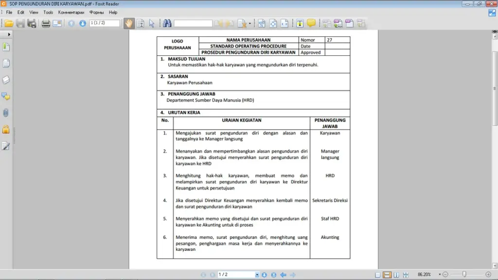The height and width of the screenshot is (280, 498).
Task: Click the email document icon
Action: 57,23
